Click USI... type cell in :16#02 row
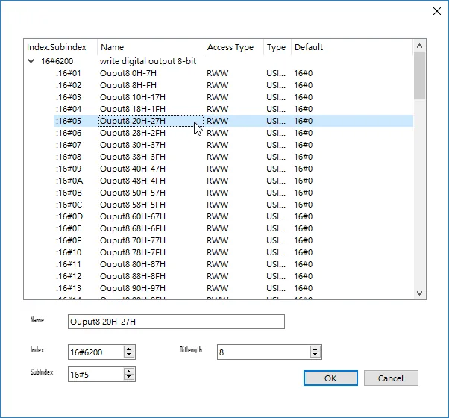Image resolution: width=449 pixels, height=418 pixels. point(276,85)
